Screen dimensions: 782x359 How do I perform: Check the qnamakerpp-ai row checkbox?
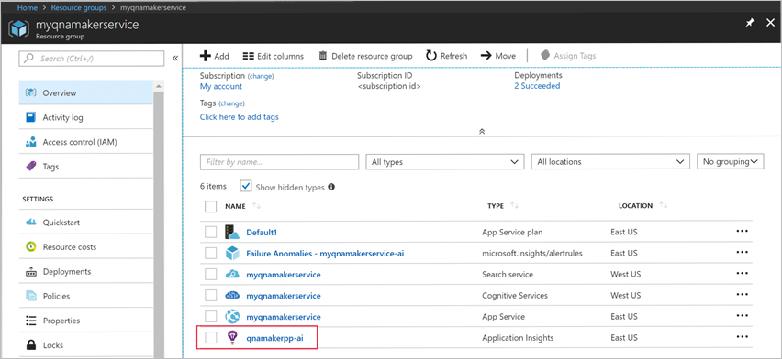click(x=210, y=338)
